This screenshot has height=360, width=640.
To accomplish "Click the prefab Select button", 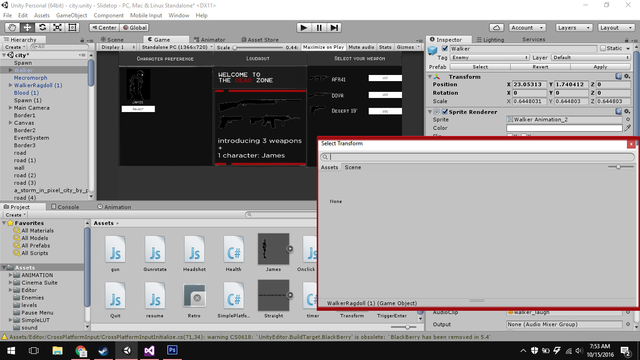I will click(480, 67).
